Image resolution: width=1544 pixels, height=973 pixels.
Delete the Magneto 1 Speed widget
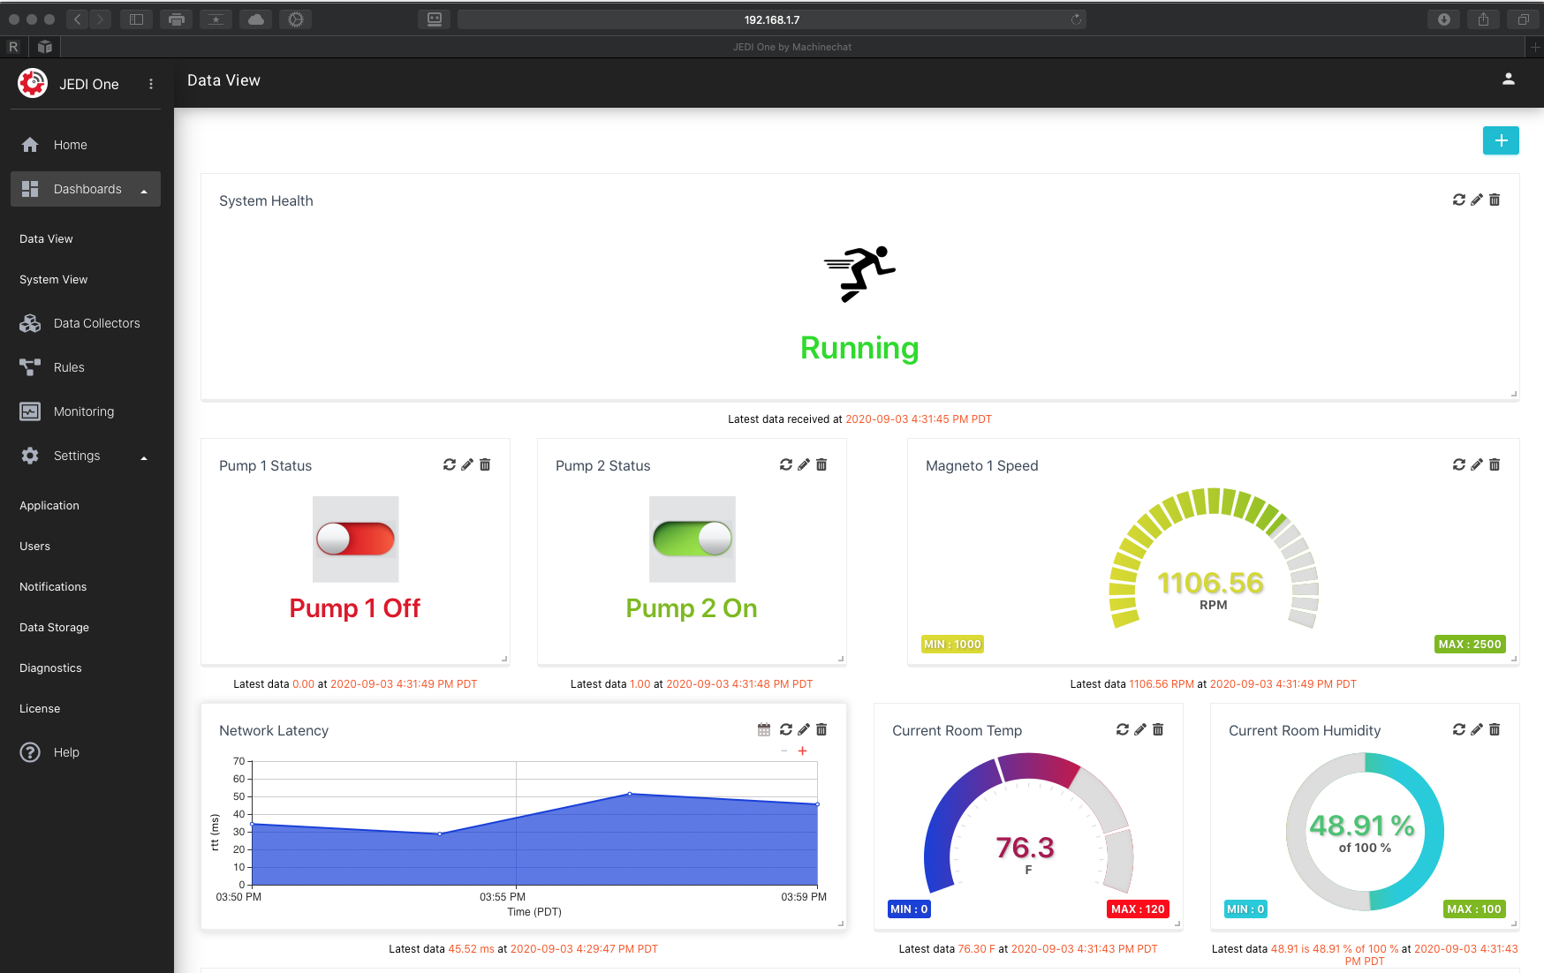[1495, 464]
